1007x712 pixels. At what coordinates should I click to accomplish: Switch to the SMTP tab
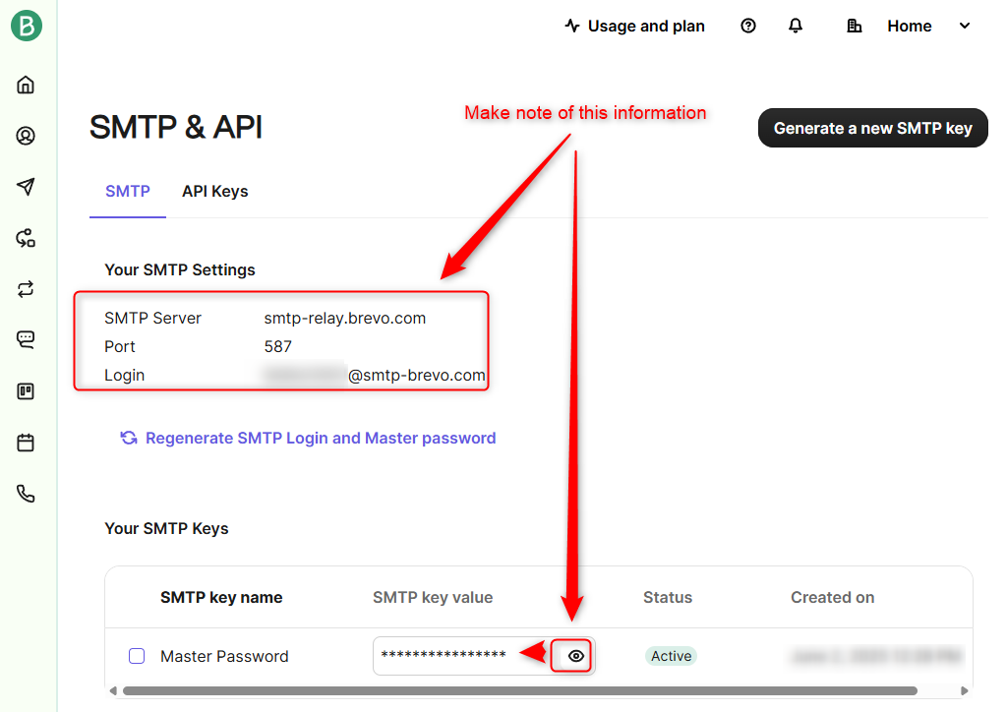coord(128,192)
